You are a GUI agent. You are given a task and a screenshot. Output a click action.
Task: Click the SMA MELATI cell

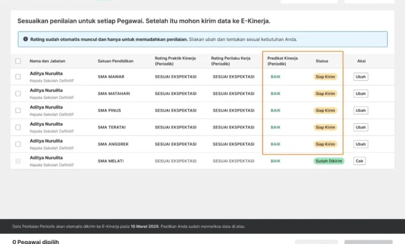pos(111,161)
